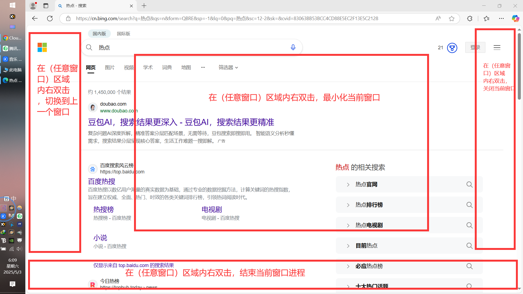The width and height of the screenshot is (523, 294).
Task: Expand more search categories via ellipsis
Action: [203, 67]
